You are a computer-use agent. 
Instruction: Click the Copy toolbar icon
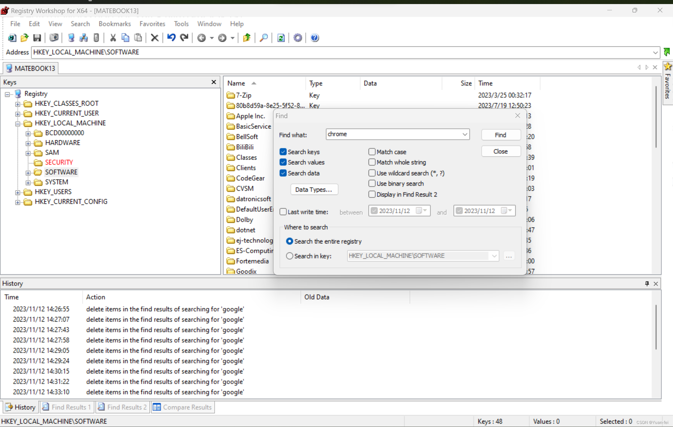coord(126,38)
